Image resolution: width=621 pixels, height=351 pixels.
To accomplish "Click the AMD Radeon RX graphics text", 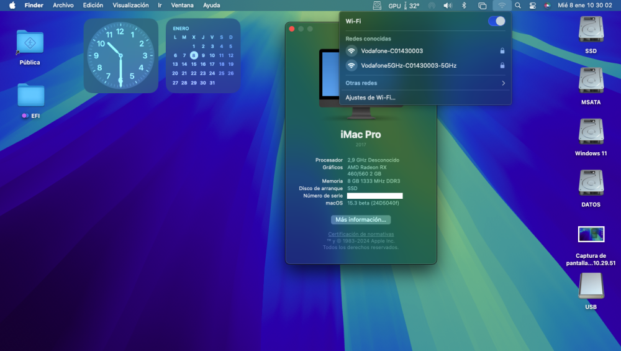I will tap(367, 170).
